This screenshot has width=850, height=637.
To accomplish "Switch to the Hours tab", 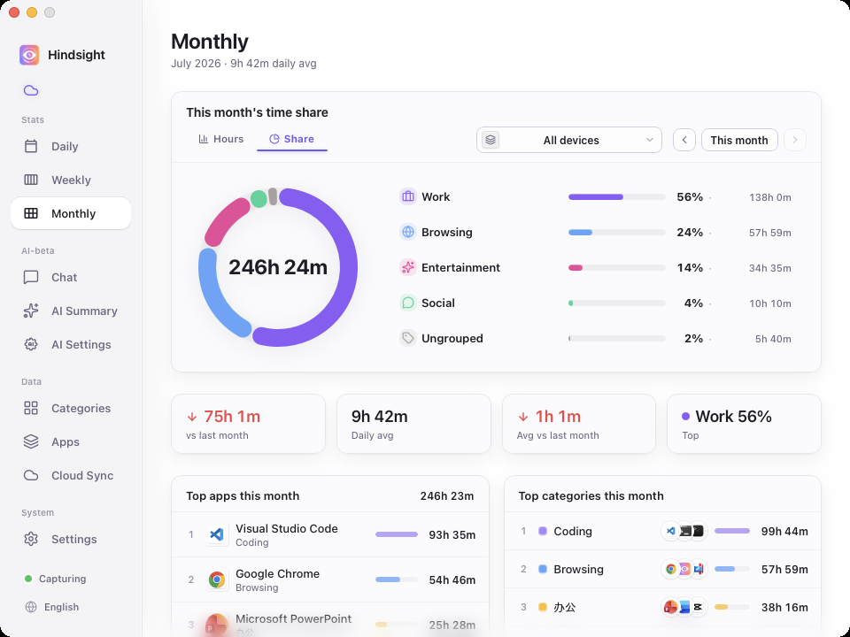I will pyautogui.click(x=221, y=139).
